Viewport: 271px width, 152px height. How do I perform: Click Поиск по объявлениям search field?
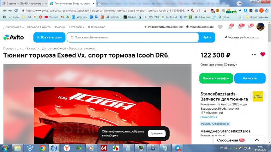[133, 37]
